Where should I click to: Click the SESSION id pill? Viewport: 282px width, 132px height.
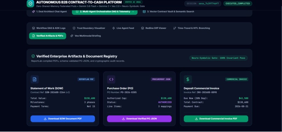tap(203, 3)
